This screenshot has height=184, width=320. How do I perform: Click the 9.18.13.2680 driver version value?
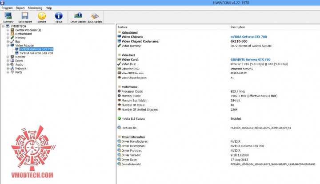(240, 155)
